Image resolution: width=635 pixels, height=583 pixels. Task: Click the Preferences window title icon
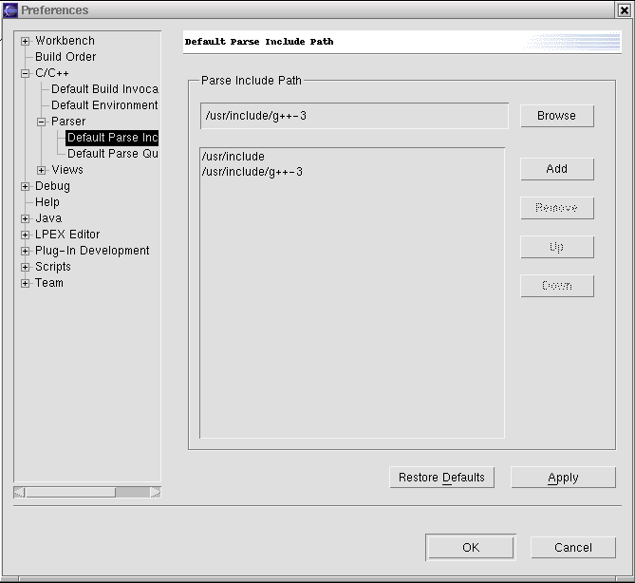[x=10, y=10]
